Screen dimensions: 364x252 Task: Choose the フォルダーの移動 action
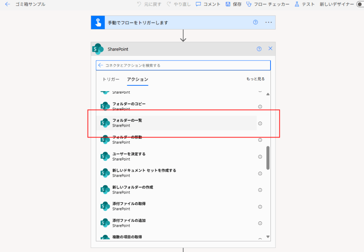pos(176,140)
